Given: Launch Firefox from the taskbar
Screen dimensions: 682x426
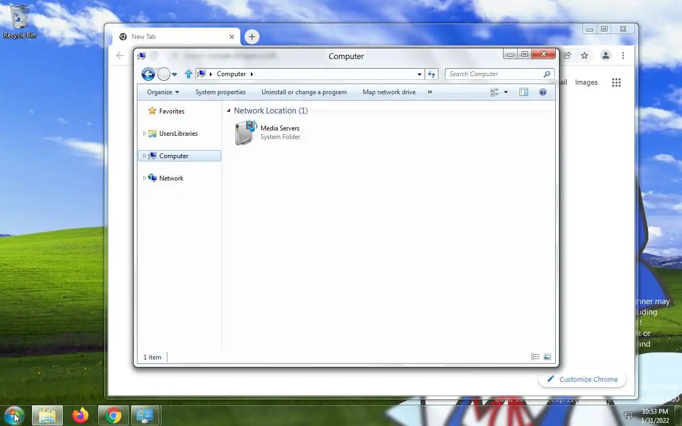Looking at the screenshot, I should coord(80,415).
